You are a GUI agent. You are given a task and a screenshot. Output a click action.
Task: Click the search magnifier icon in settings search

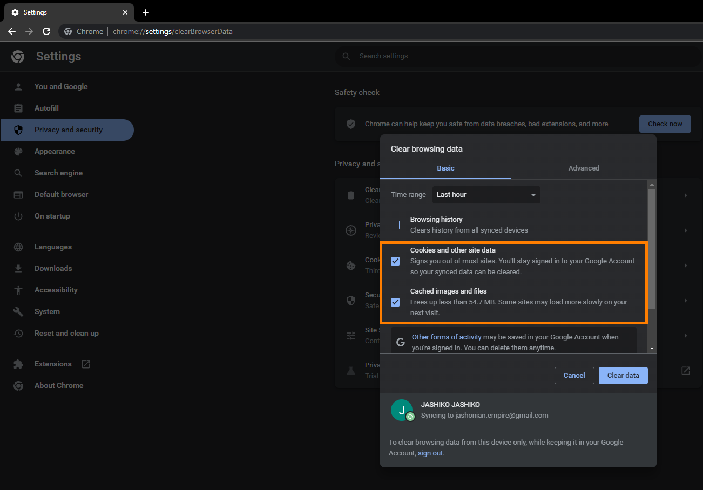347,56
